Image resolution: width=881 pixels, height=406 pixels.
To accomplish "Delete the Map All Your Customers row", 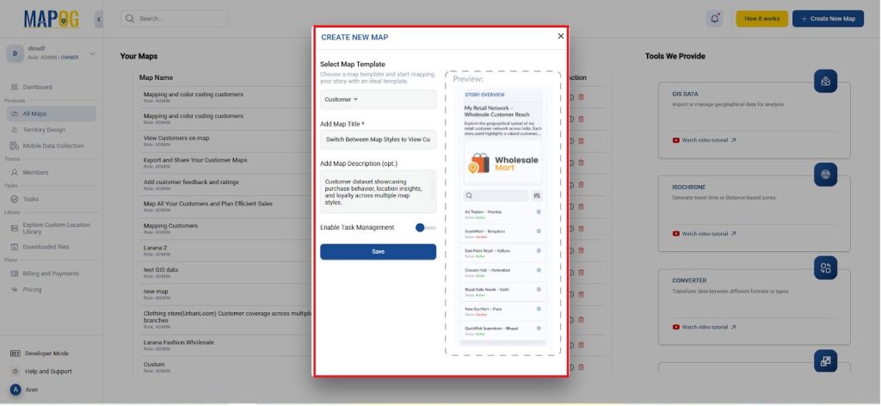I will 581,206.
